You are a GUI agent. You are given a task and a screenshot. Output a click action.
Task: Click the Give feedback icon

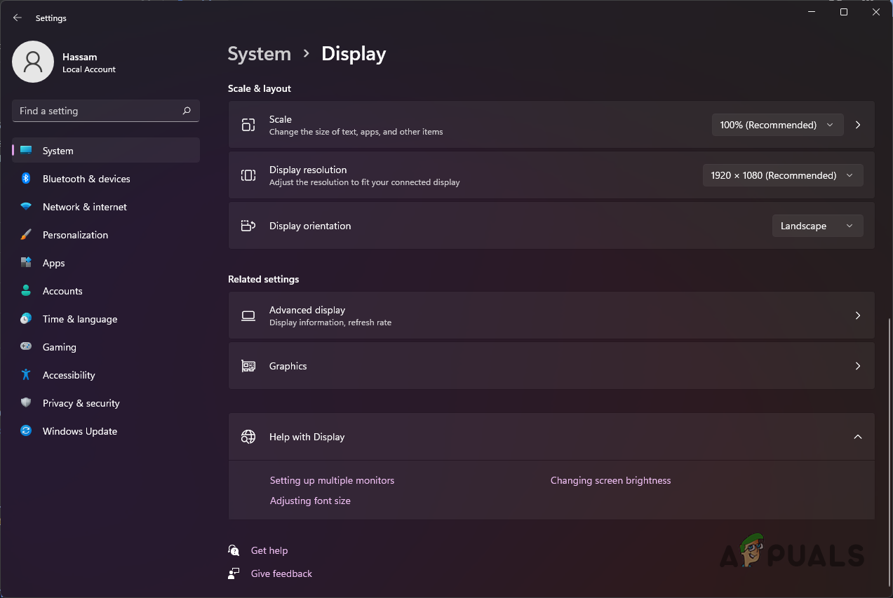coord(234,573)
